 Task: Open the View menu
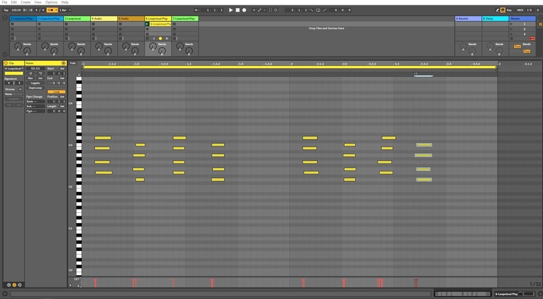tap(38, 2)
